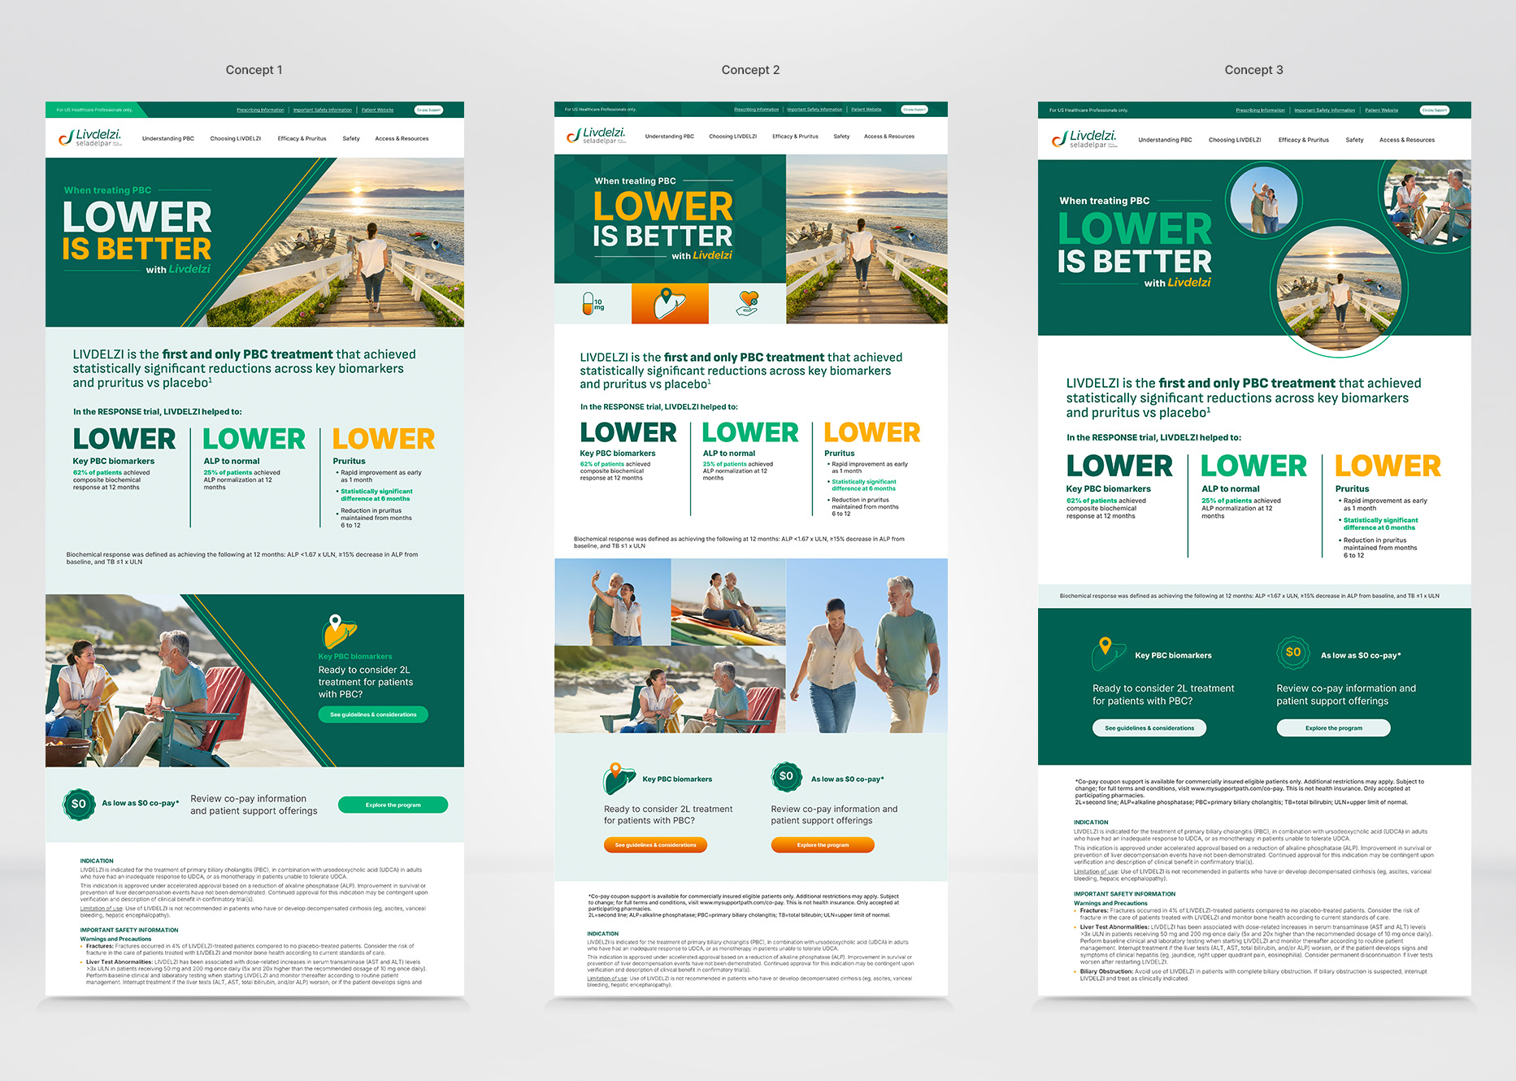The height and width of the screenshot is (1081, 1516).
Task: Click the couple walking hand-in-hand photo in Concept 2
Action: tap(867, 645)
